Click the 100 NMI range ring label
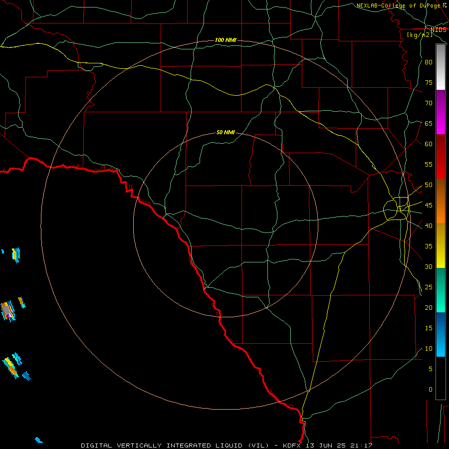 coord(225,40)
